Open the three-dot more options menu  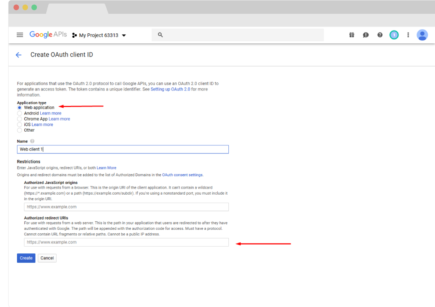click(408, 35)
